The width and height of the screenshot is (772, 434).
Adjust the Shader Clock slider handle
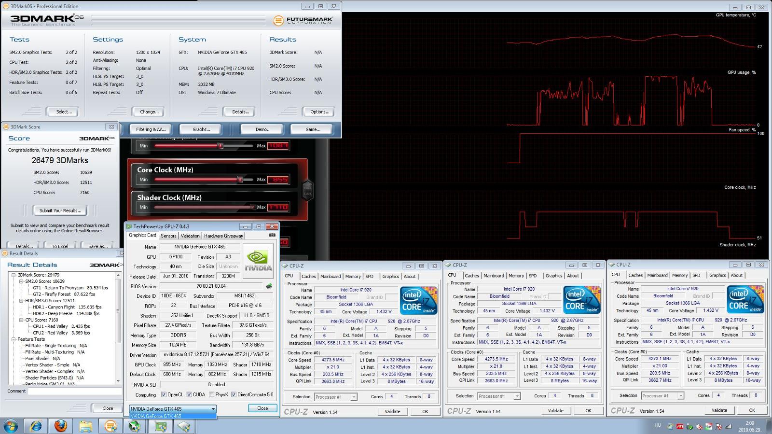[254, 207]
